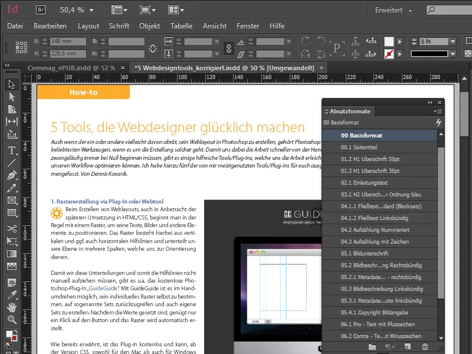Click the clear overrides icon in Absatzformate

(390, 347)
